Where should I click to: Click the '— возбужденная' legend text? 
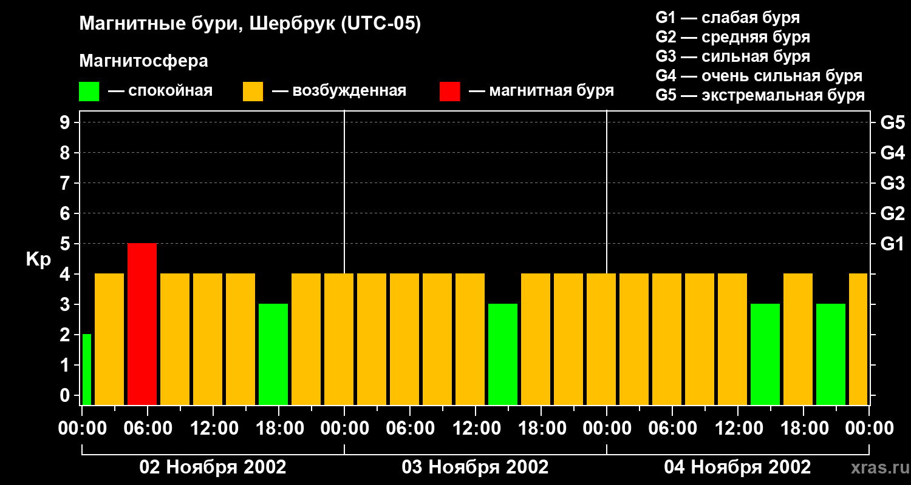pyautogui.click(x=339, y=91)
